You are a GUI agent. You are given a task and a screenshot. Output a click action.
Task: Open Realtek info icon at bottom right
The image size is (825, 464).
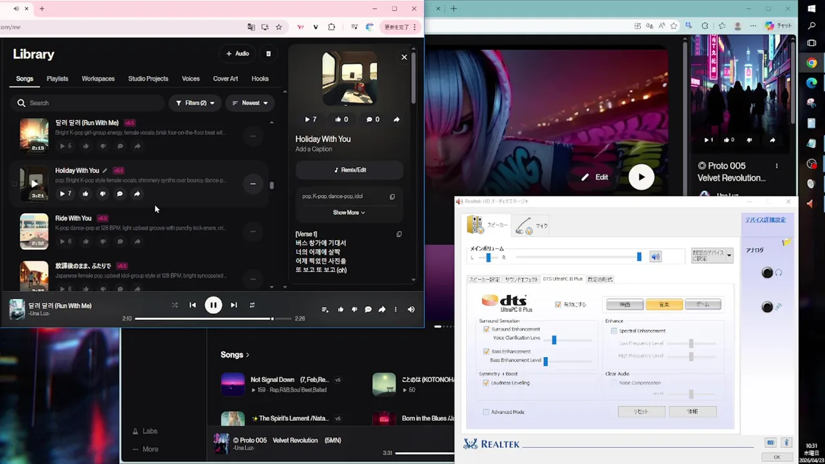786,443
